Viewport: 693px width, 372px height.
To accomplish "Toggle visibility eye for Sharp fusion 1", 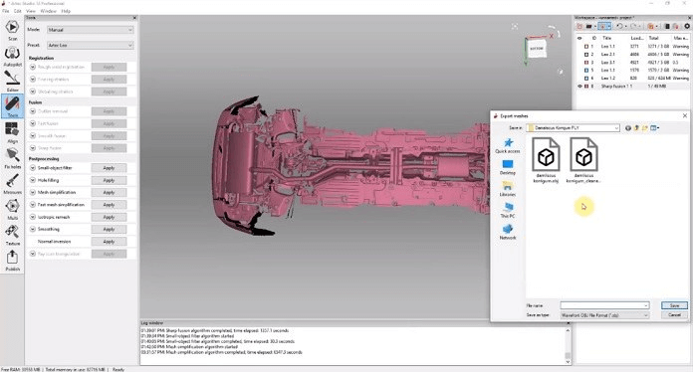I will [579, 87].
